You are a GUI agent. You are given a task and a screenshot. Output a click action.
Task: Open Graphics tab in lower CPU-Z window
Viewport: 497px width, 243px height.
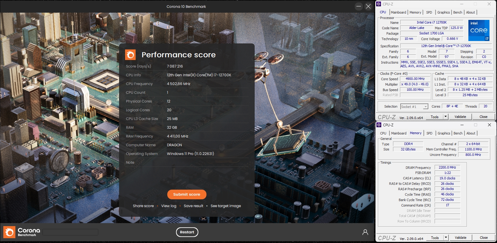[444, 133]
